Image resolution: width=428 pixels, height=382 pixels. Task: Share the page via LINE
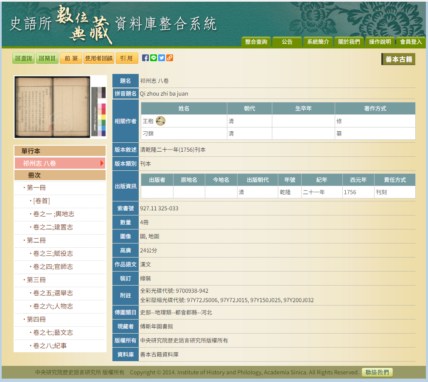tap(153, 58)
